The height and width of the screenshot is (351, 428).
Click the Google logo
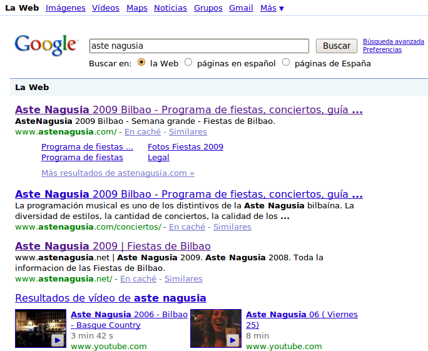[x=46, y=45]
